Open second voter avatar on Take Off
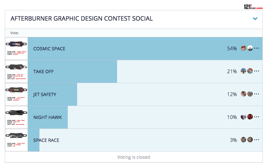 [250, 71]
